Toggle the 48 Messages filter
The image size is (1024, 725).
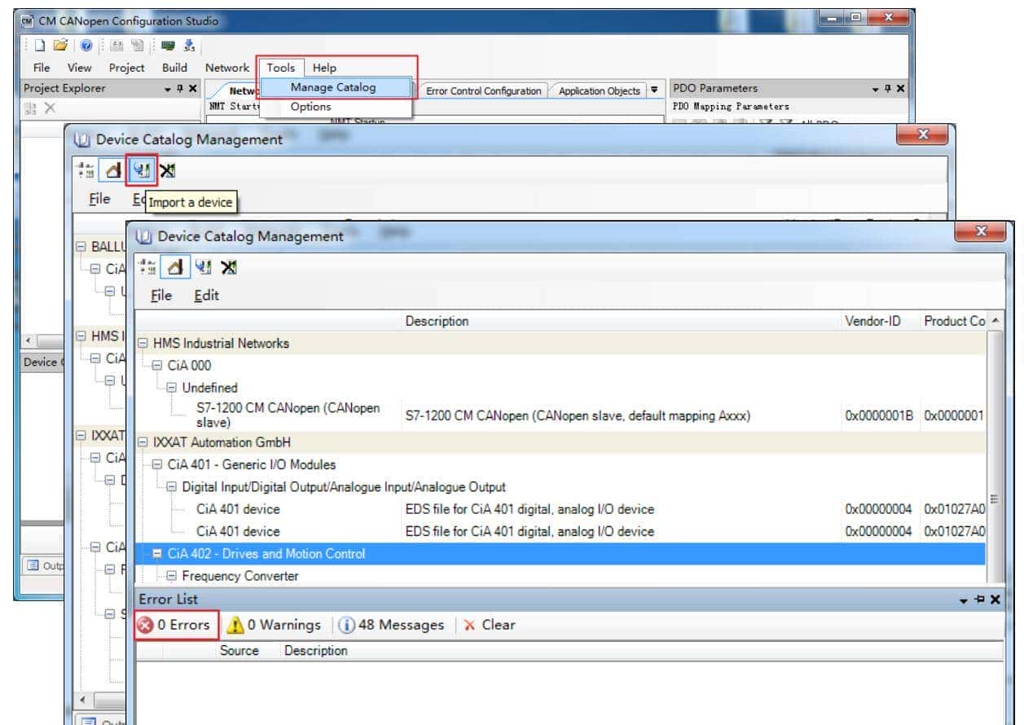(x=392, y=625)
